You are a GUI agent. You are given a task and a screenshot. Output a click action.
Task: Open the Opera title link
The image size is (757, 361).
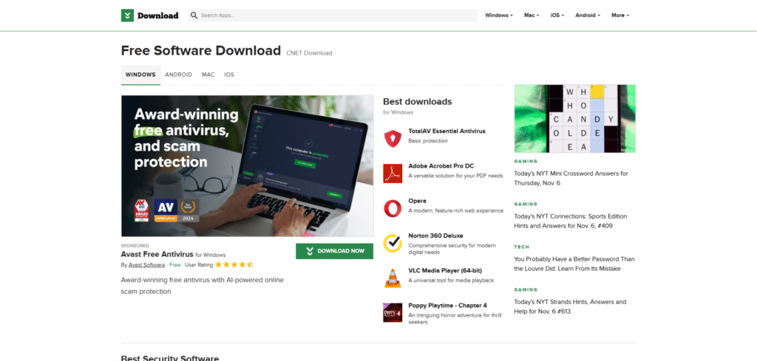(417, 201)
